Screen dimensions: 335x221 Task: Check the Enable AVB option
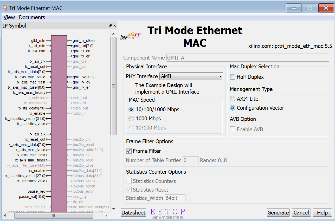(x=233, y=129)
